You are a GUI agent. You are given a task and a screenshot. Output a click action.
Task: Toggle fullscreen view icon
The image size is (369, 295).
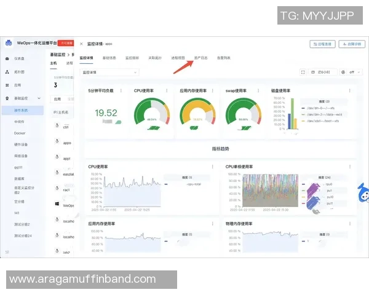tap(303, 73)
